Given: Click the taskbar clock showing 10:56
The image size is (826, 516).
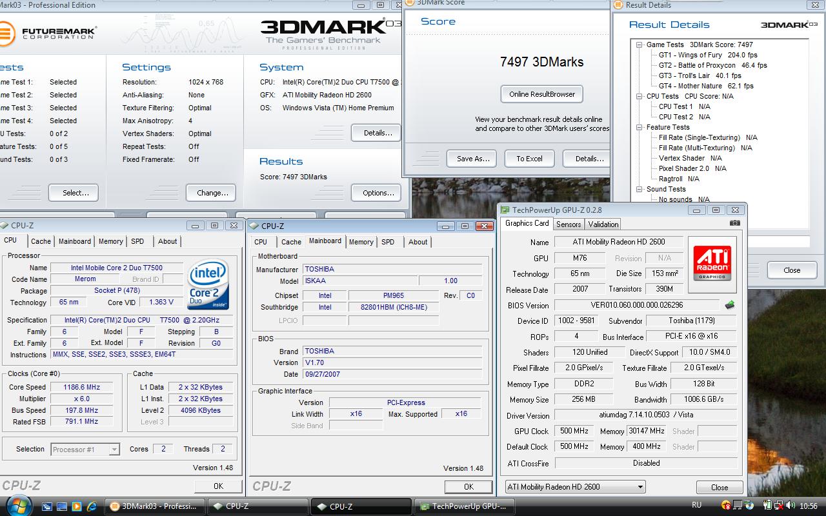Looking at the screenshot, I should [808, 506].
